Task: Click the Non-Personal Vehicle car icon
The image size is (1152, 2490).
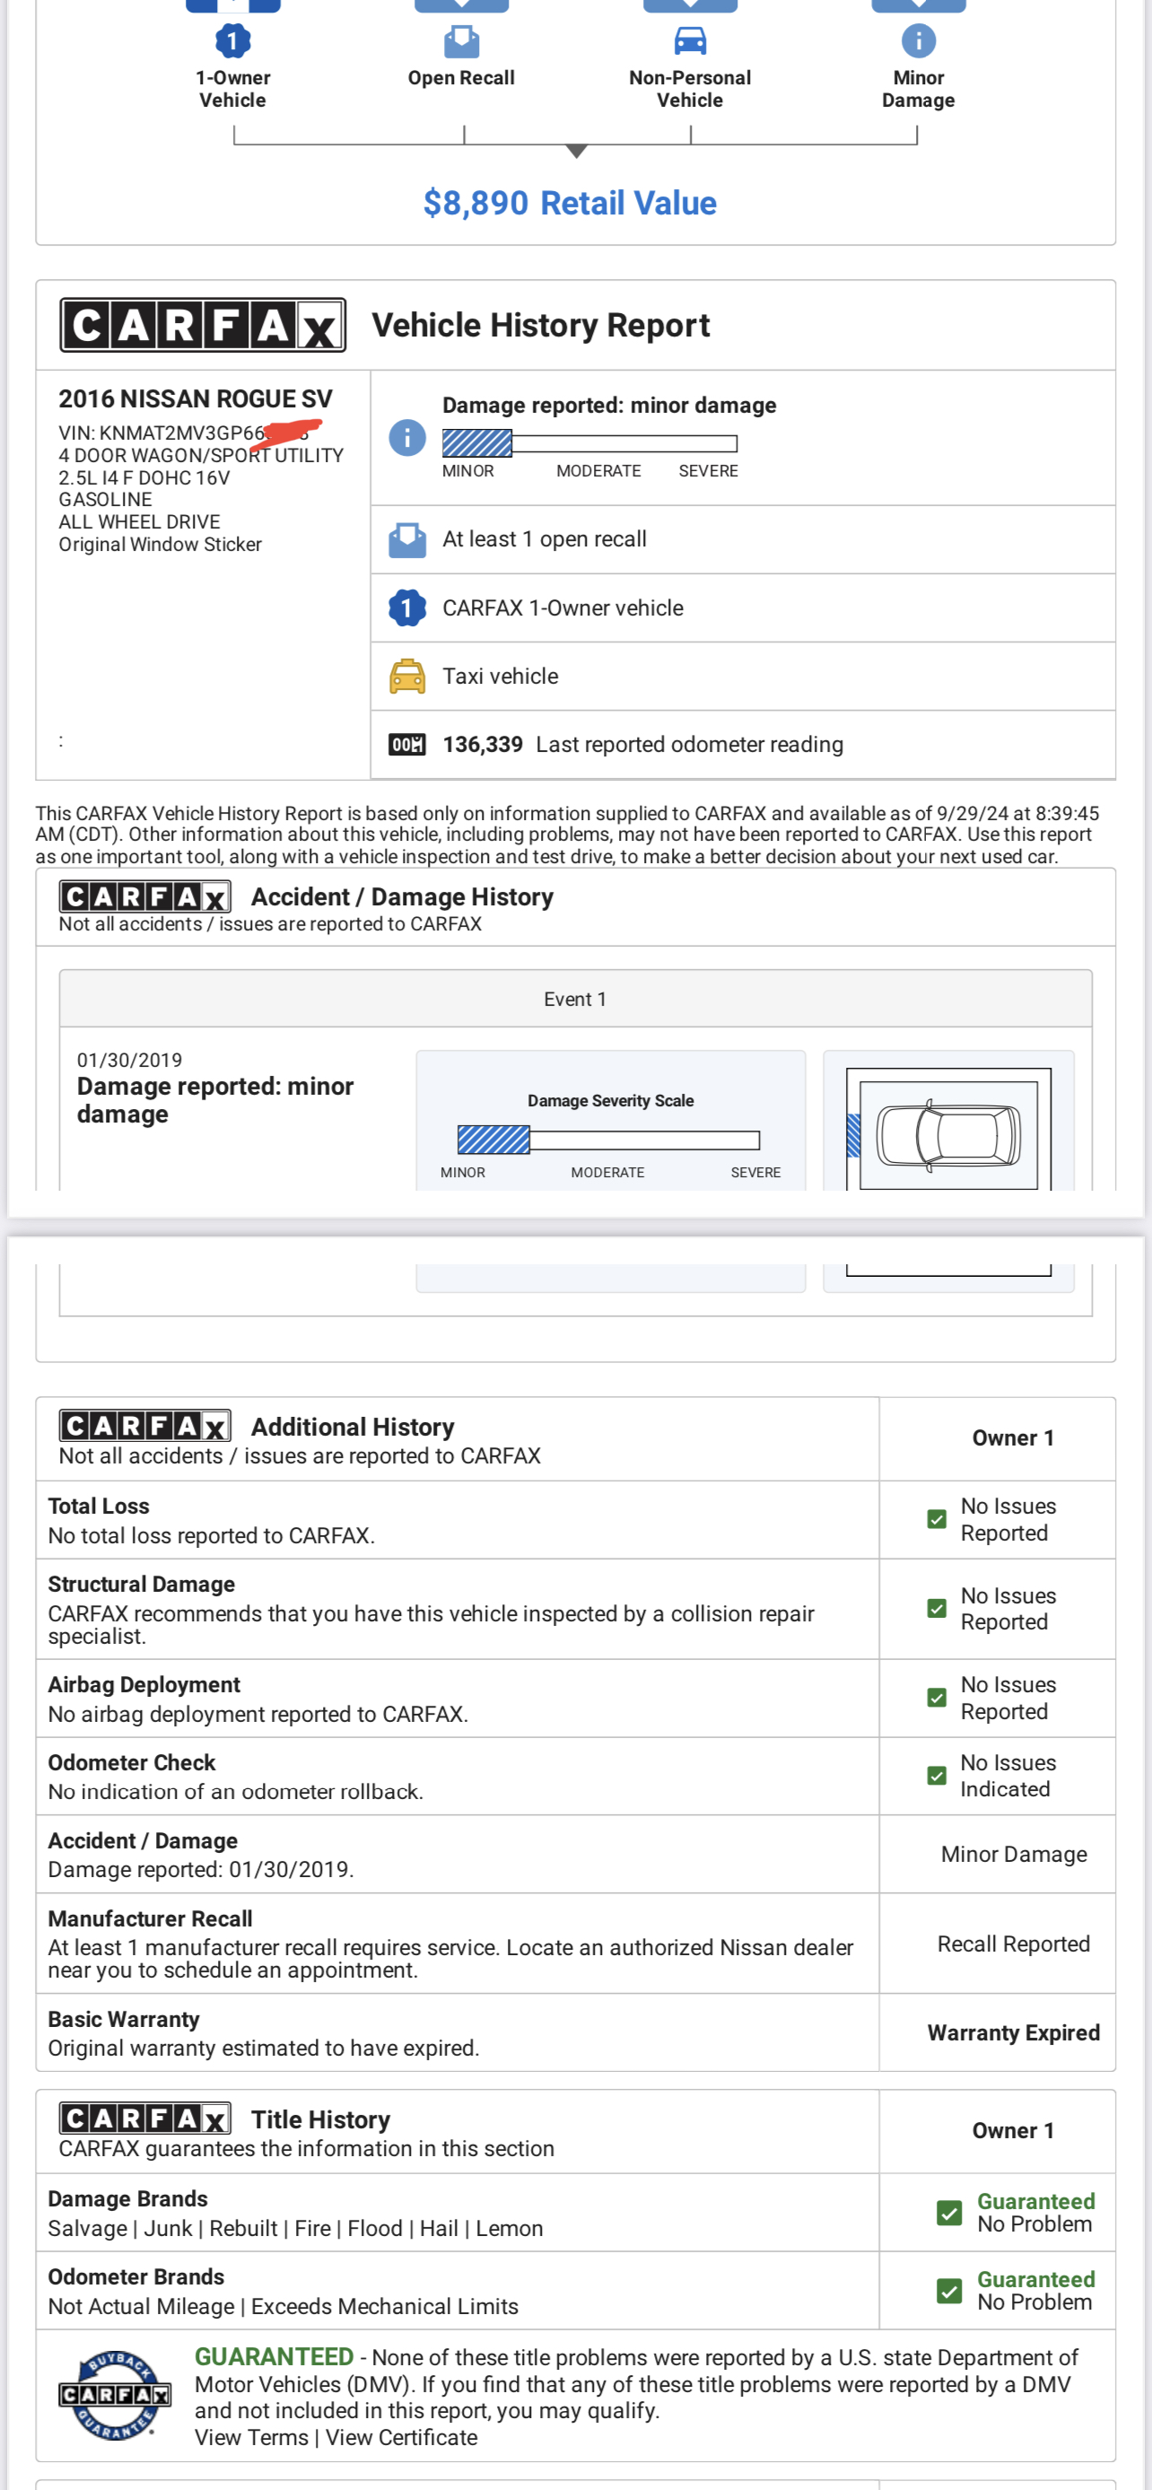Action: click(689, 40)
